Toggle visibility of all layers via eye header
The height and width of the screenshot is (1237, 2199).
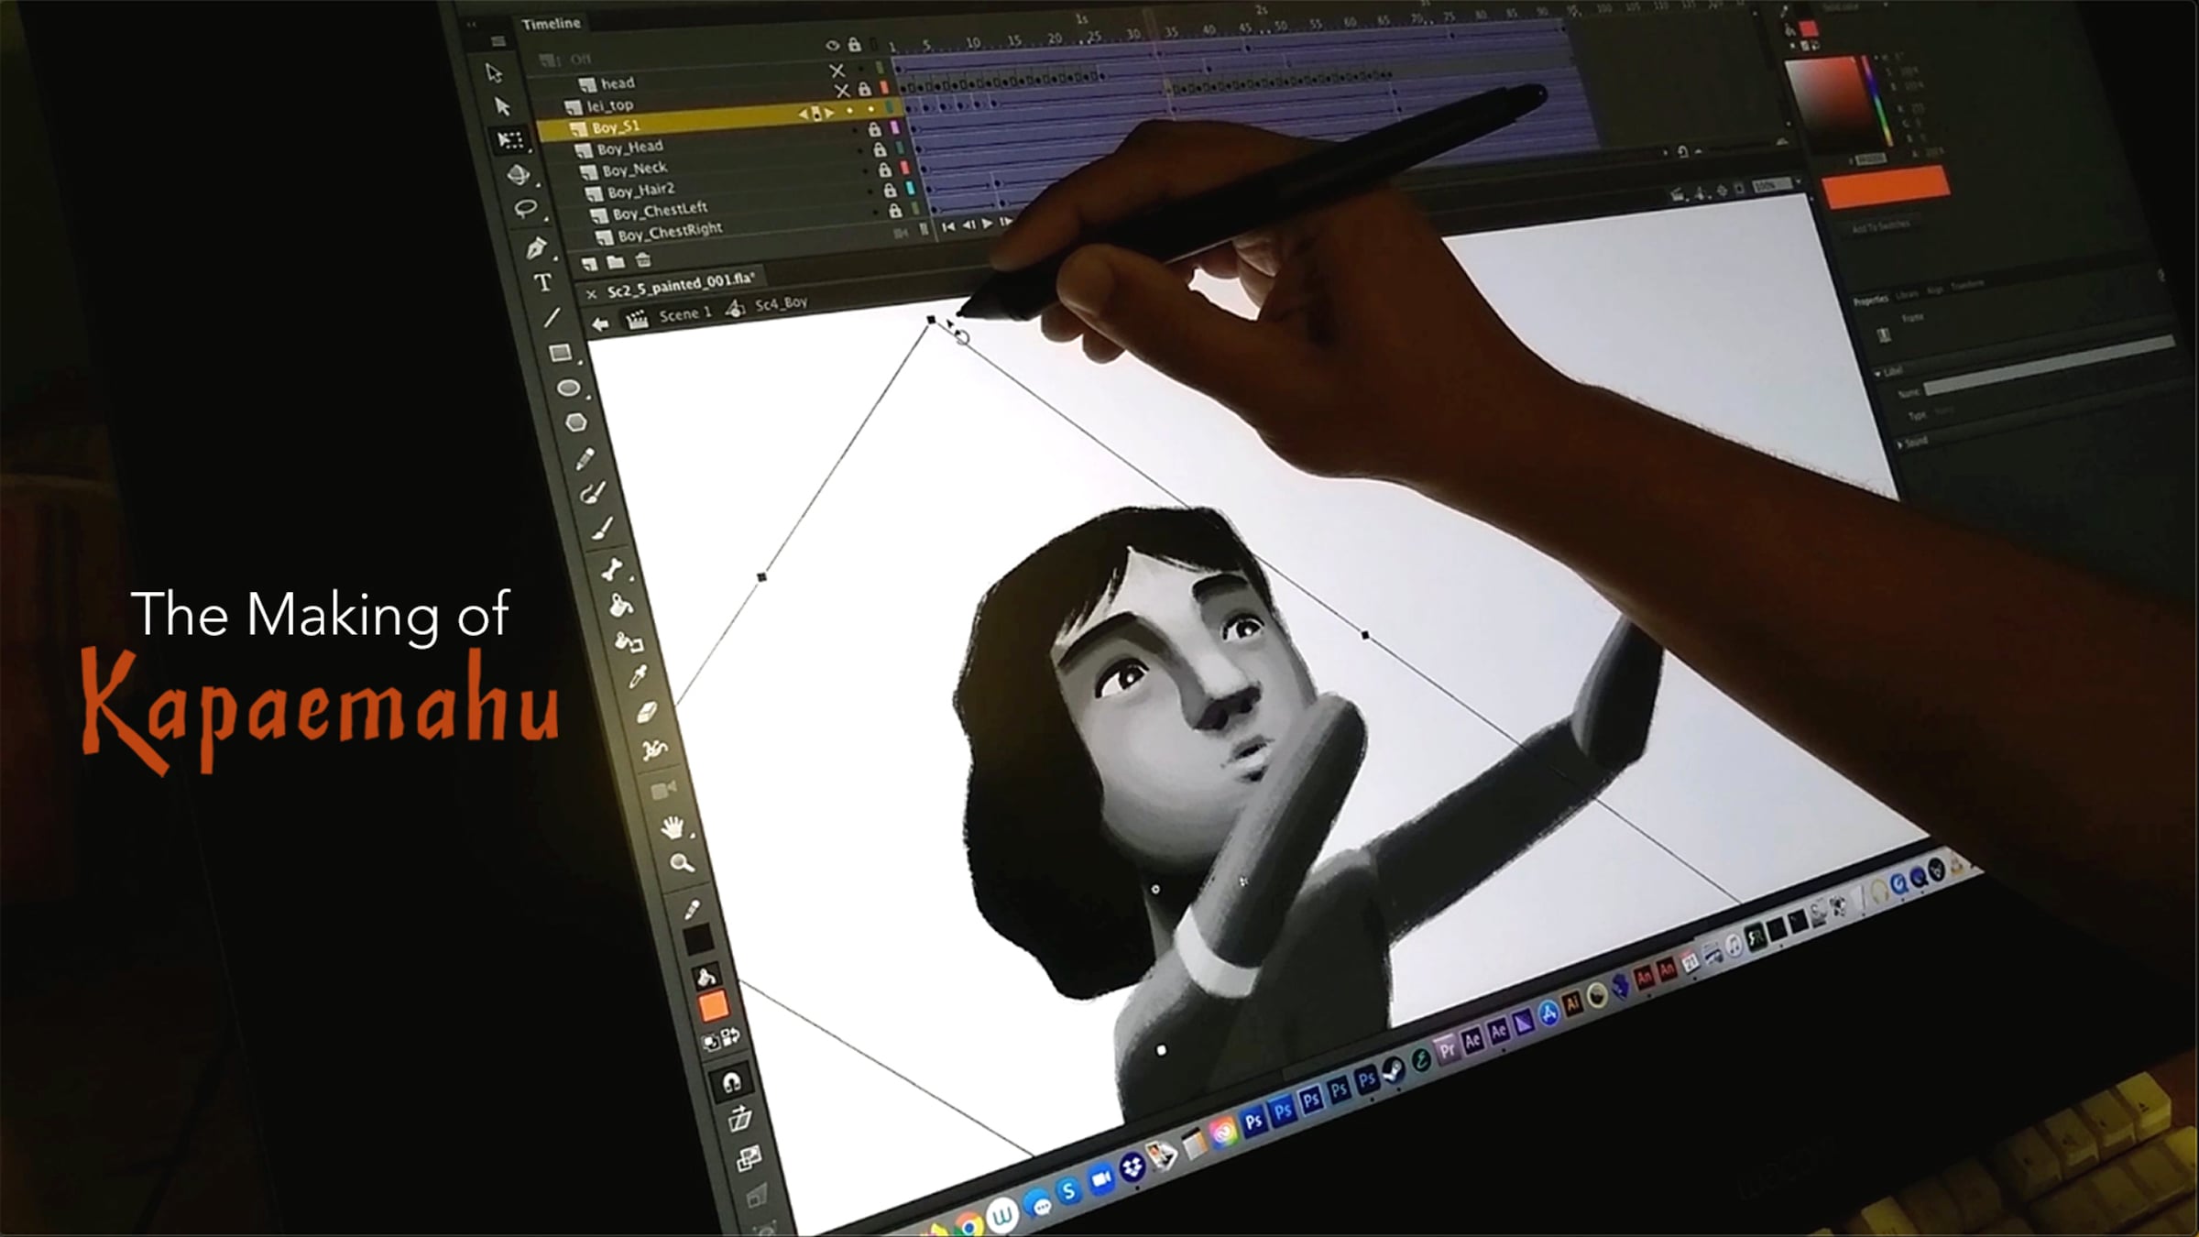coord(832,45)
